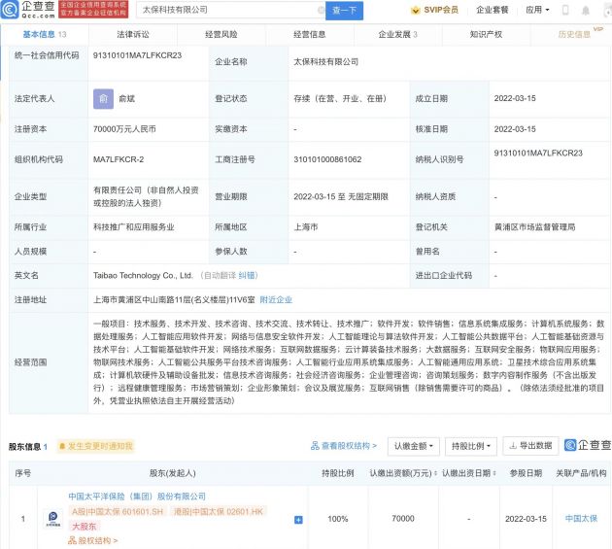Click the A股 中国太保 601601.SH tag
Screen dimensions: 612x549
(x=118, y=511)
